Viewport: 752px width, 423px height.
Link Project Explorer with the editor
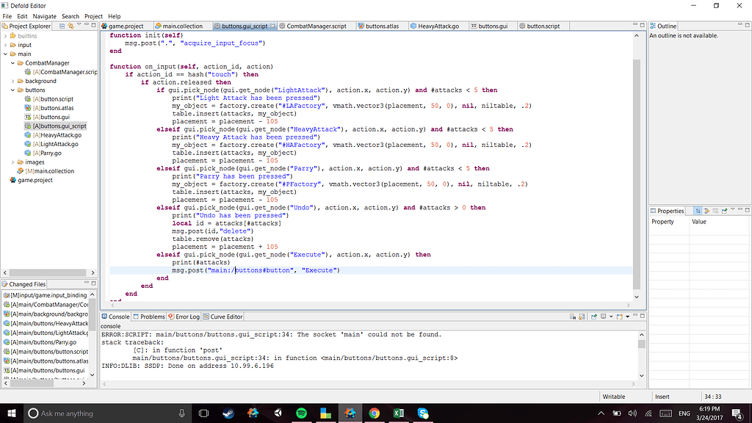pyautogui.click(x=71, y=25)
